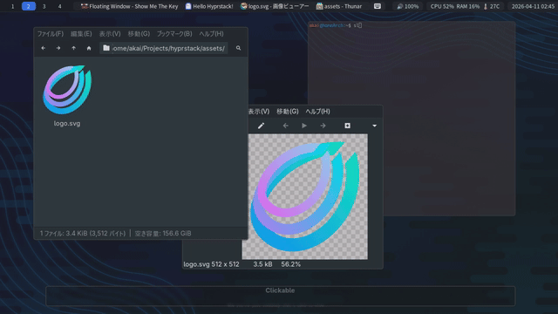Open Thunar ブックマーク(B) menu
Viewport: 558px width, 314px height.
(x=174, y=34)
